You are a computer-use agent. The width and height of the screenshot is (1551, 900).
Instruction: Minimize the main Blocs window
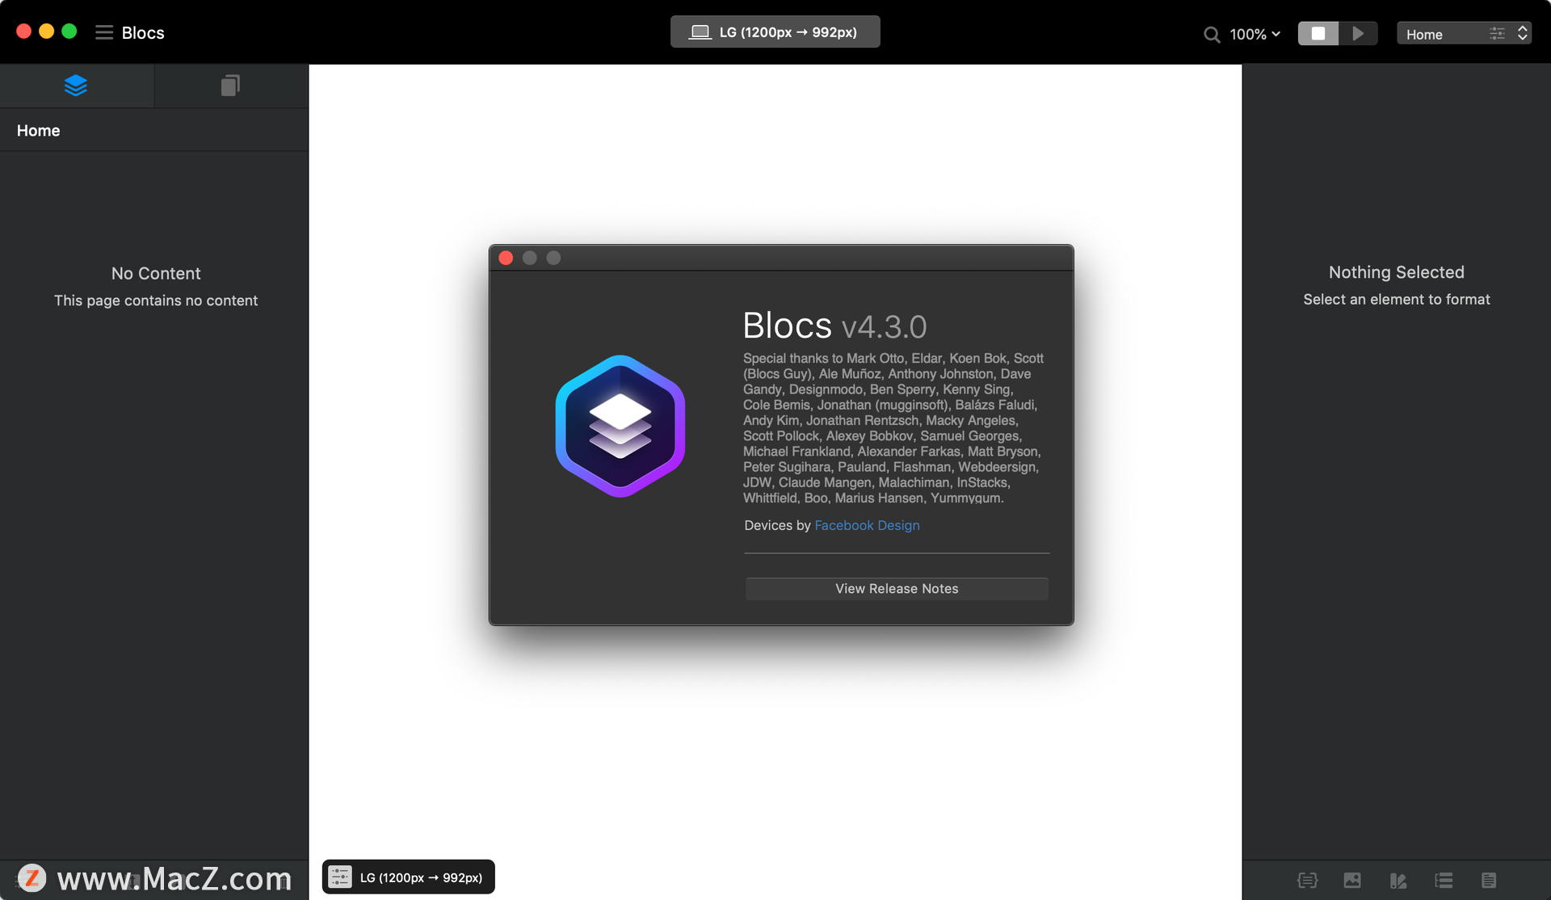pyautogui.click(x=47, y=32)
